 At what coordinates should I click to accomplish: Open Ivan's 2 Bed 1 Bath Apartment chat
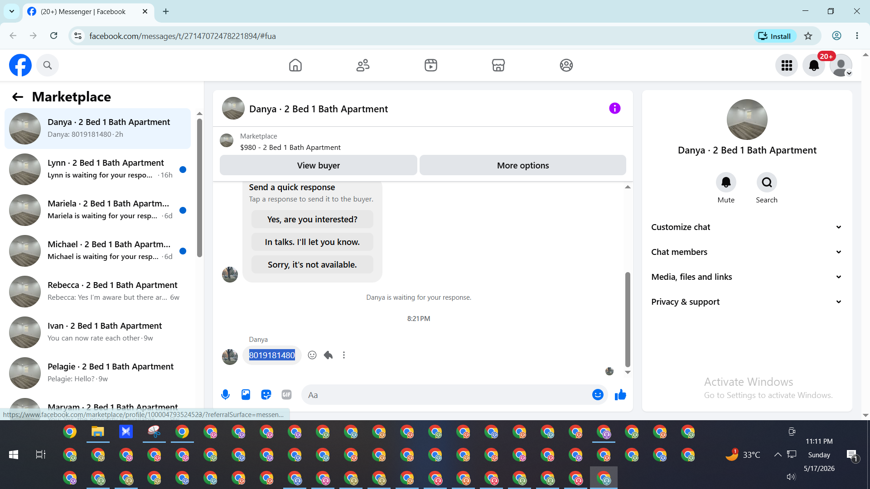tap(97, 332)
